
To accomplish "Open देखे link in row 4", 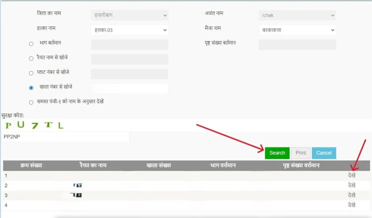I will click(351, 205).
